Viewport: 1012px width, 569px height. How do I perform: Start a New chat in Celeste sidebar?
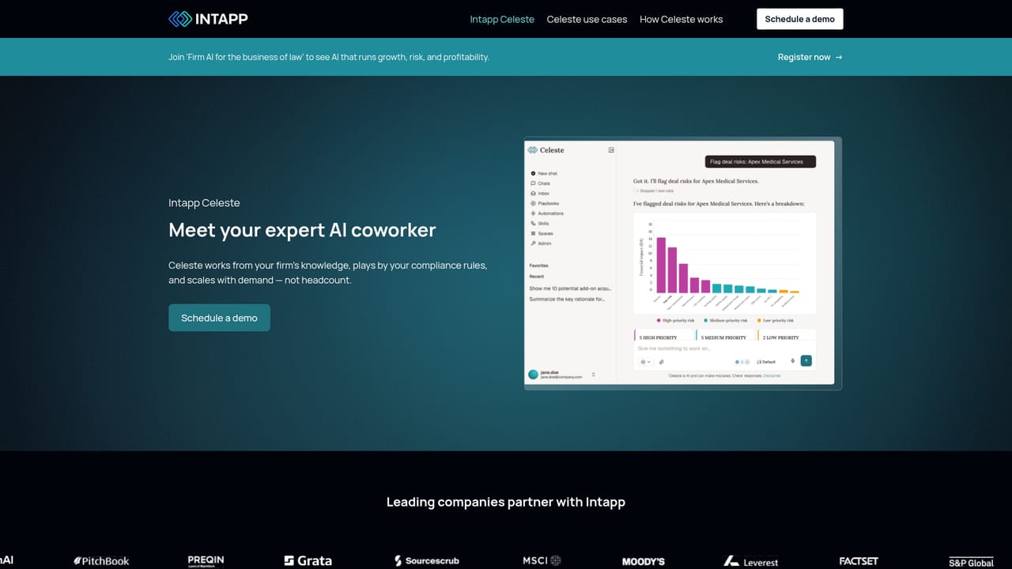coord(544,173)
